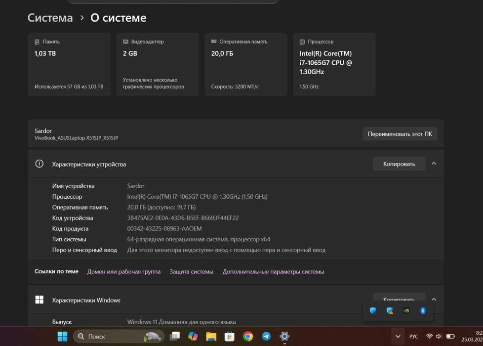Select Windows 11 Домашняя для одного языка
The width and height of the screenshot is (483, 346).
pos(181,322)
